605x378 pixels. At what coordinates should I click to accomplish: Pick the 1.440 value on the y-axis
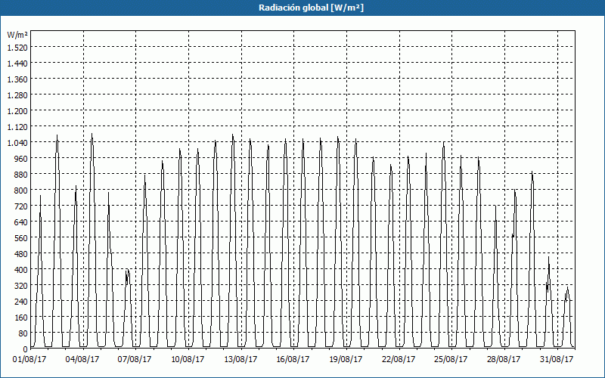pyautogui.click(x=17, y=64)
